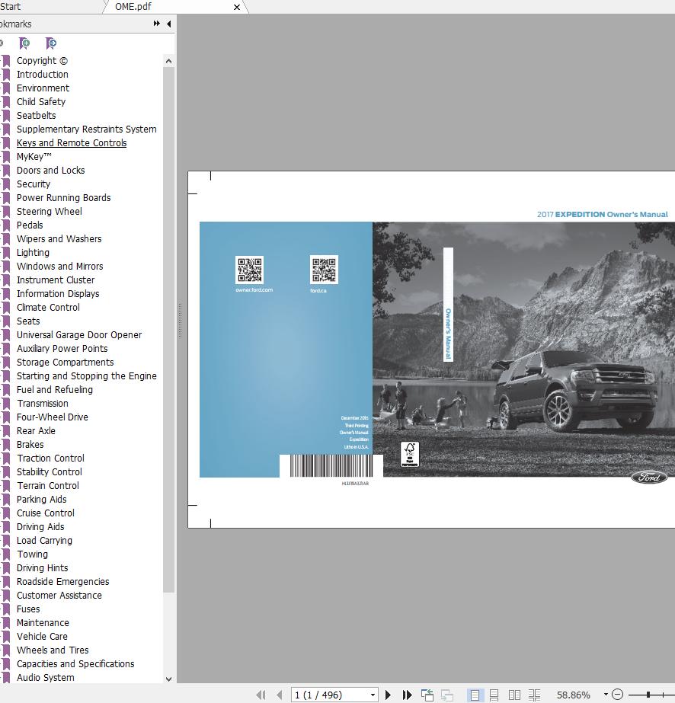The height and width of the screenshot is (703, 675).
Task: Open the Introduction bookmark
Action: (43, 75)
